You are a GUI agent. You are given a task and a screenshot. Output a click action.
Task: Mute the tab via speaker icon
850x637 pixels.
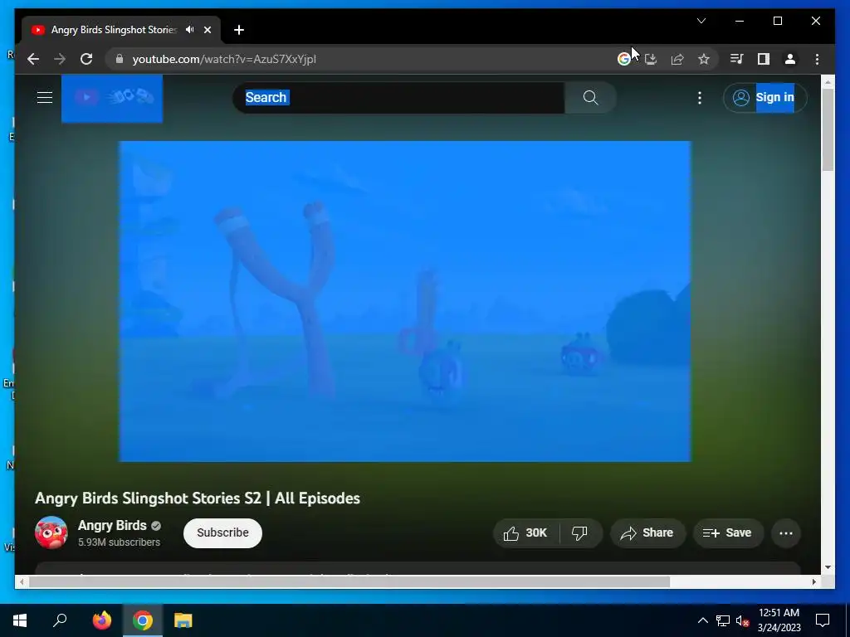190,30
